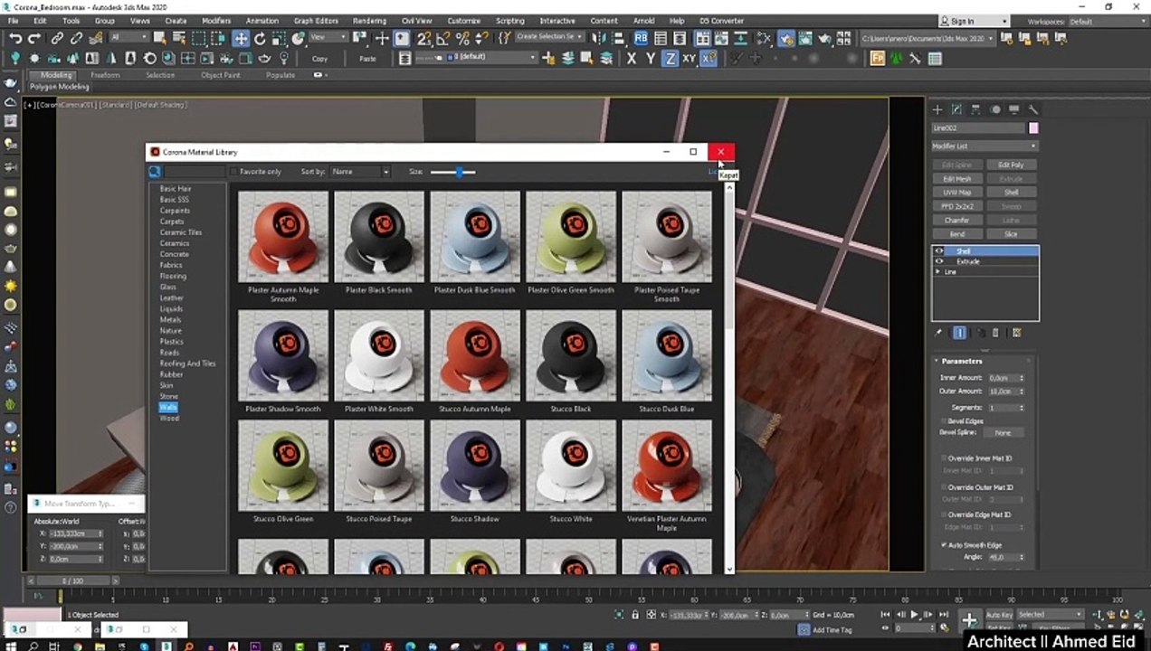Switch to the Object Paint ribbon tab
The height and width of the screenshot is (651, 1151).
[221, 75]
